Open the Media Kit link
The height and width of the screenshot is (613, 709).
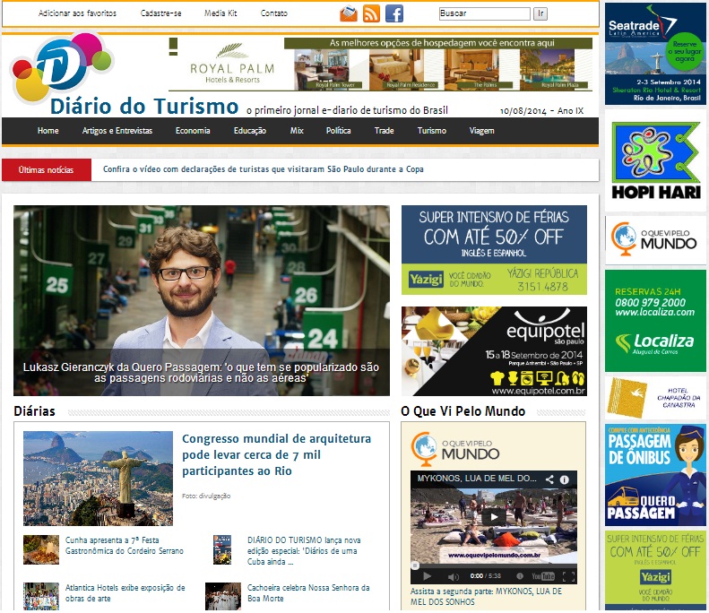[220, 13]
